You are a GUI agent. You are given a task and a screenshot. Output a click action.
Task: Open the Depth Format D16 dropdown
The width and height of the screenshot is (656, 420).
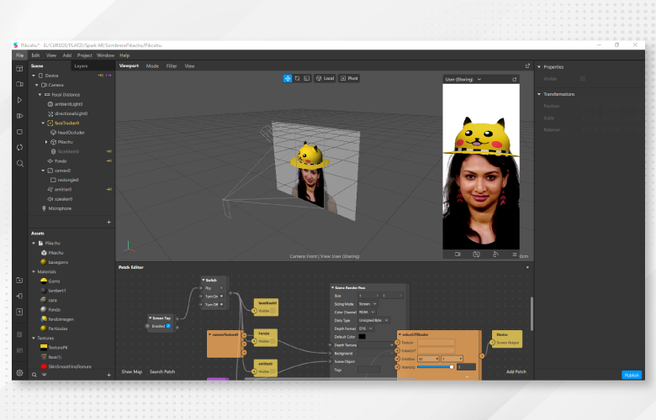tap(366, 328)
